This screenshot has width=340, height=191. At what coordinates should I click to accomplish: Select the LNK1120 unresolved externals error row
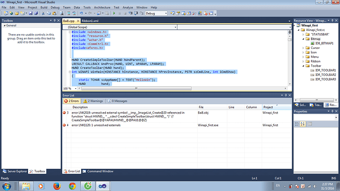[x=177, y=125]
